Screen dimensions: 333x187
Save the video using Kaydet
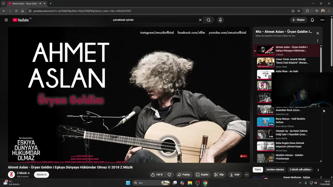[x=202, y=175]
